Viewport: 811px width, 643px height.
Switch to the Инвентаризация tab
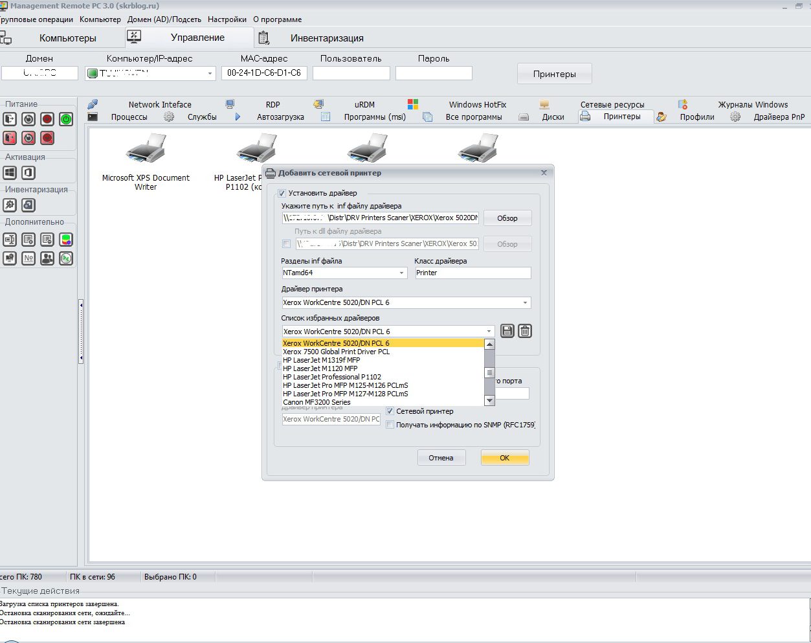[x=327, y=38]
